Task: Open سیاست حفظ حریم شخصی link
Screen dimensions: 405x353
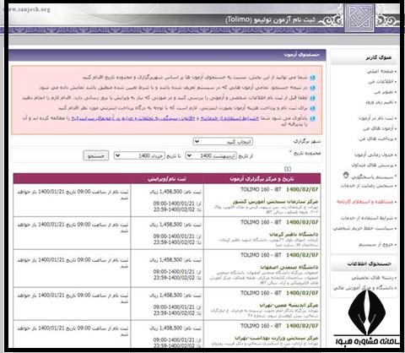Action: pyautogui.click(x=363, y=228)
